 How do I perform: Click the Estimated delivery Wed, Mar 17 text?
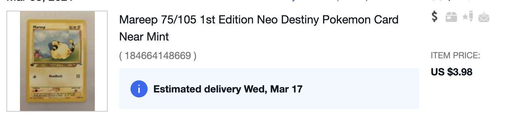[228, 89]
